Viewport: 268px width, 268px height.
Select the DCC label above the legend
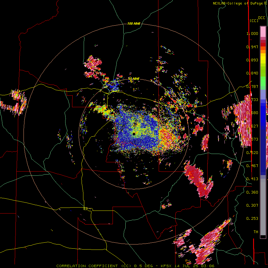click(262, 18)
